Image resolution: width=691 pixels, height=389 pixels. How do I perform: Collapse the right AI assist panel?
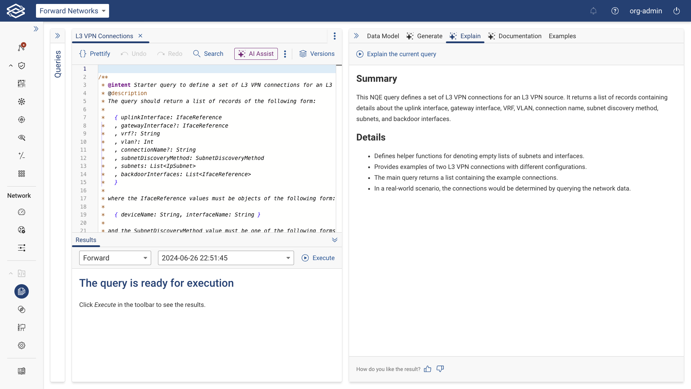pos(356,36)
